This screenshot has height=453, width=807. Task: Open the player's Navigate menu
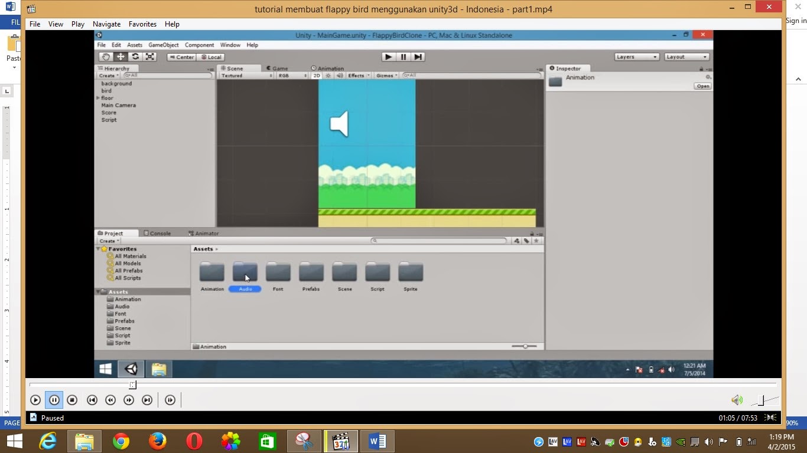pyautogui.click(x=106, y=24)
